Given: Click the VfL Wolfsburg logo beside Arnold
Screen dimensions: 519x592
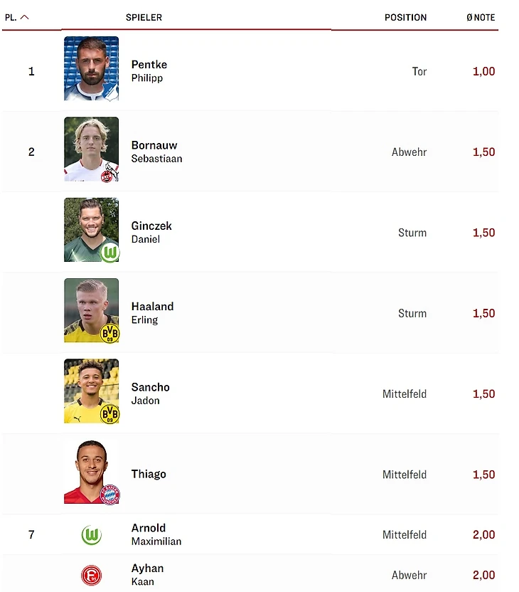Looking at the screenshot, I should point(91,535).
